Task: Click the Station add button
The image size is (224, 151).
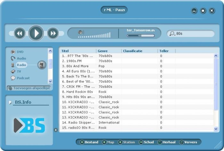Action: (x=127, y=142)
